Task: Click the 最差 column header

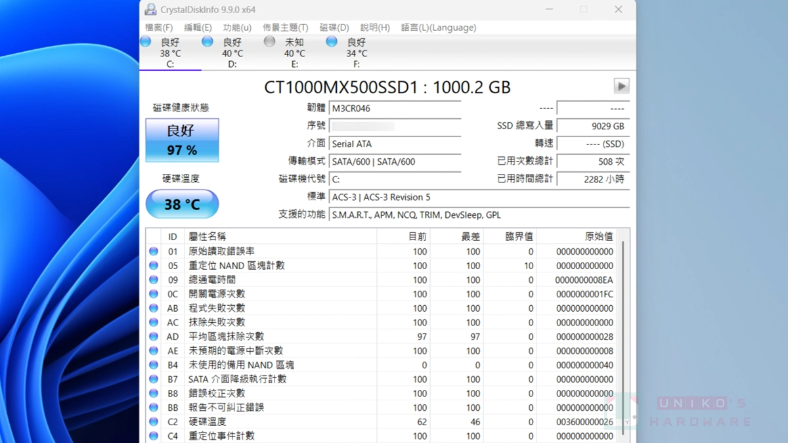Action: click(457, 236)
